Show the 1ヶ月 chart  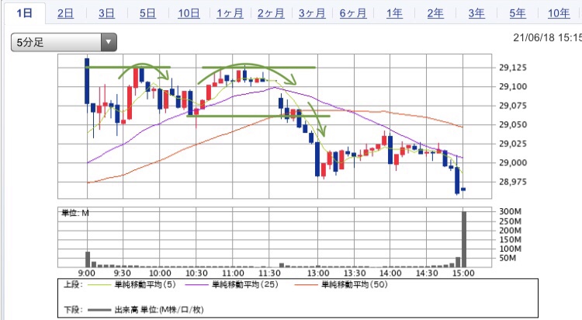point(230,13)
